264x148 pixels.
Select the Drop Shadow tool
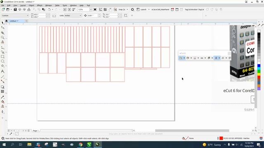tap(2, 87)
